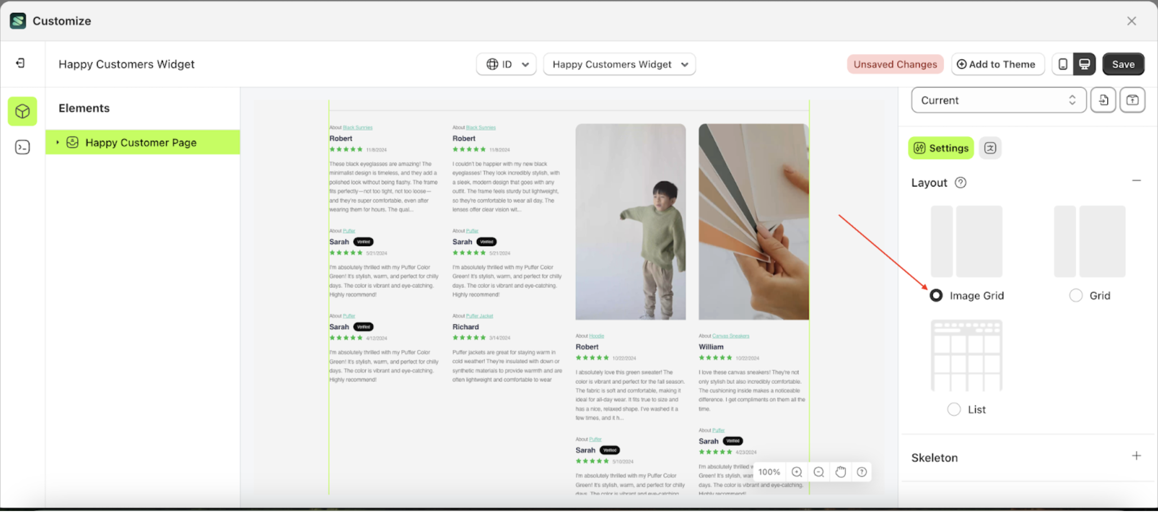
Task: Open the Happy Customers Widget dropdown
Action: pos(619,64)
